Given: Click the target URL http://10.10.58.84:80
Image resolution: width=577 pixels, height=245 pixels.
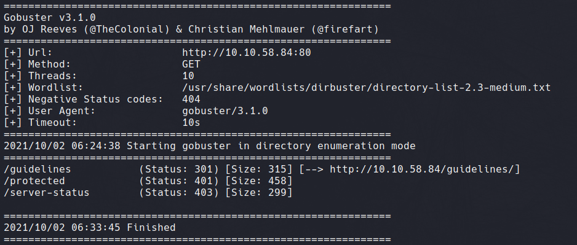Looking at the screenshot, I should tap(247, 53).
